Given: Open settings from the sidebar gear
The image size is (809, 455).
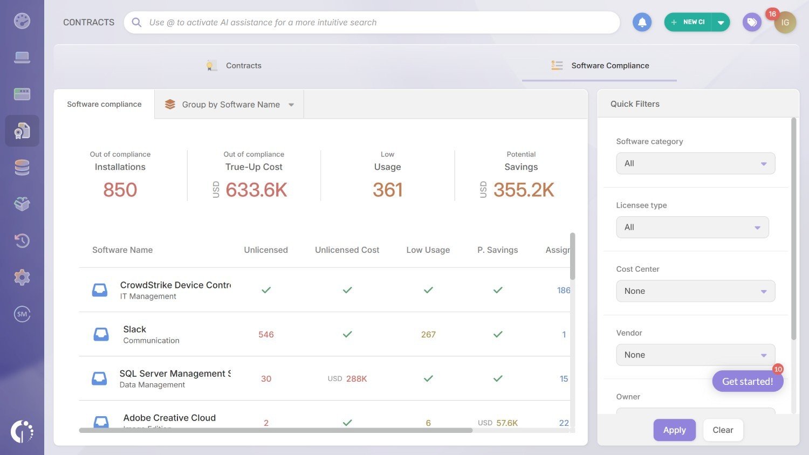Looking at the screenshot, I should (x=22, y=277).
